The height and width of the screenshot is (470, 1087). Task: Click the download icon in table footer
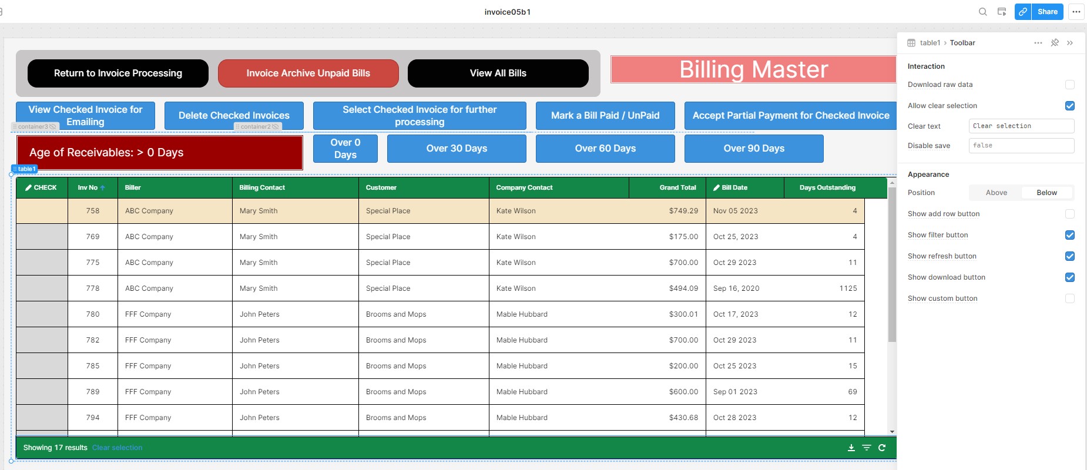tap(851, 448)
